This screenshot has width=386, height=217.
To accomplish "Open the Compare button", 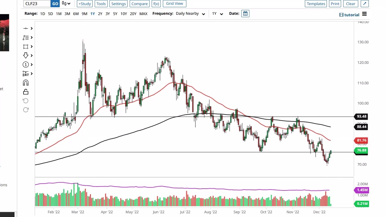I will click(x=140, y=4).
